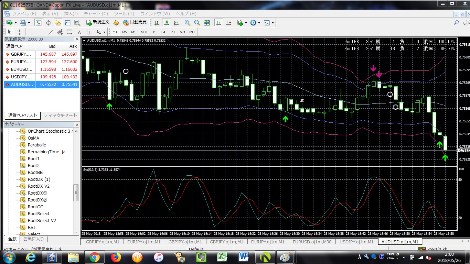Open the indicators dropdown arrow

(246, 23)
